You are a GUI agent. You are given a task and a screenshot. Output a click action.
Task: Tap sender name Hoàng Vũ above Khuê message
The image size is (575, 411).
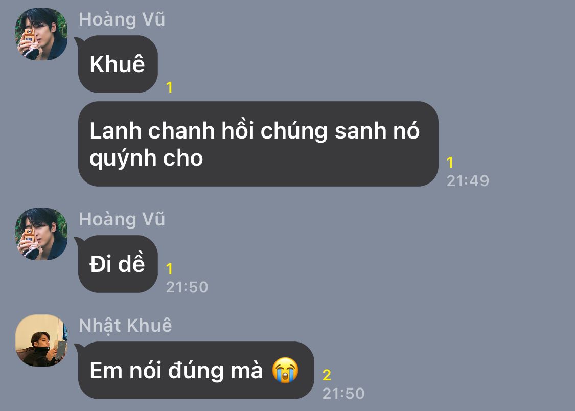[122, 20]
